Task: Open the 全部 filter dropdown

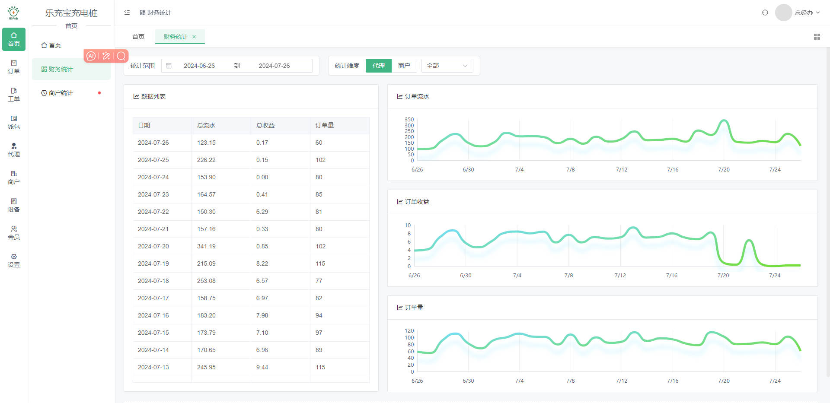Action: [x=447, y=66]
